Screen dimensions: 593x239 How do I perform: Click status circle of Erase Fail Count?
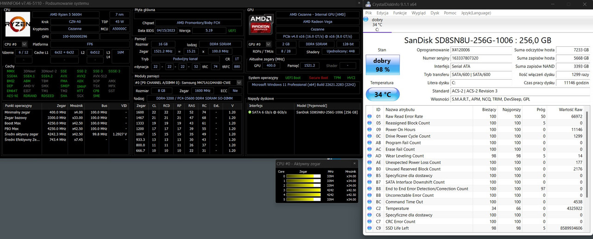tap(370, 149)
